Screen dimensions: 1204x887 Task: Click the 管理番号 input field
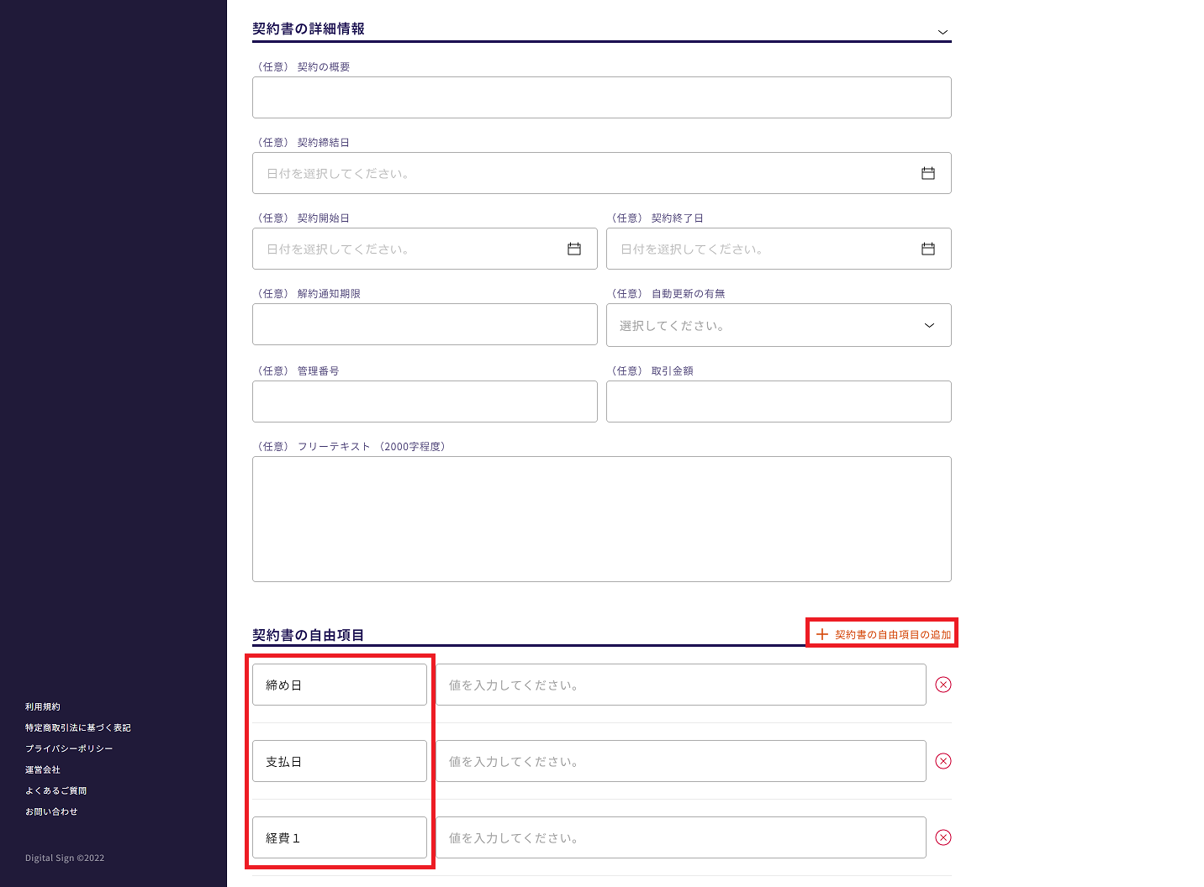425,402
